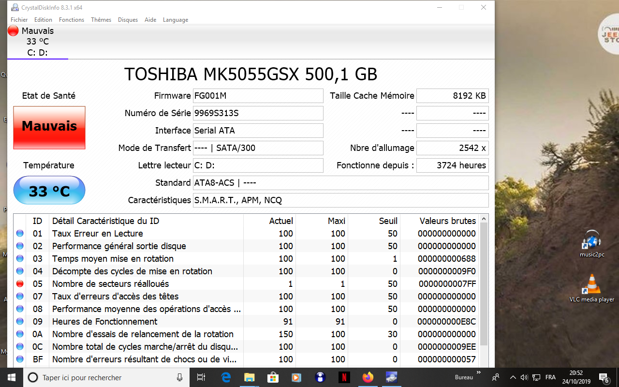Click the 33 °C temperature button
Viewport: 619px width, 387px height.
coord(49,190)
